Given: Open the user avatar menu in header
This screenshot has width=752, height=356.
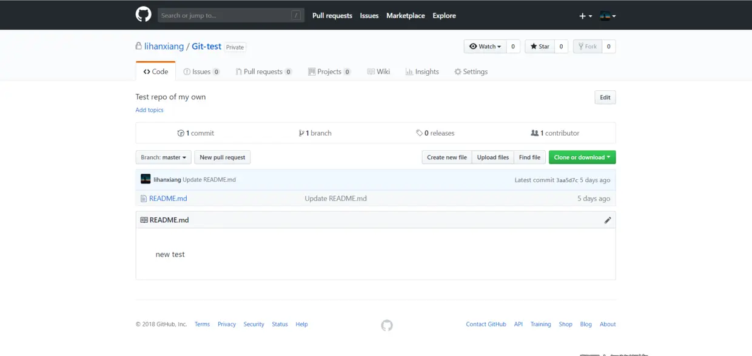Looking at the screenshot, I should pos(608,16).
